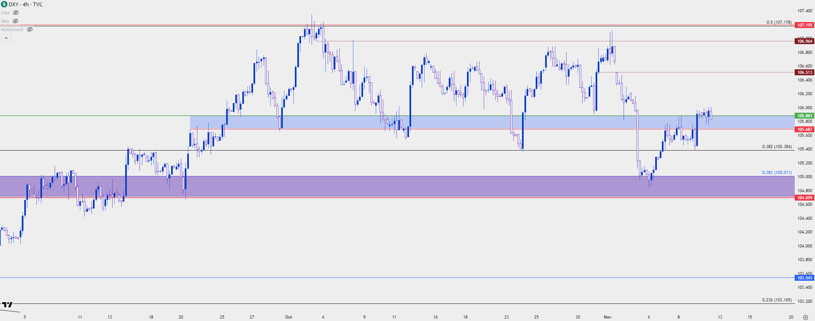
Task: Toggle EMA indicator visibility eye
Action: click(16, 13)
